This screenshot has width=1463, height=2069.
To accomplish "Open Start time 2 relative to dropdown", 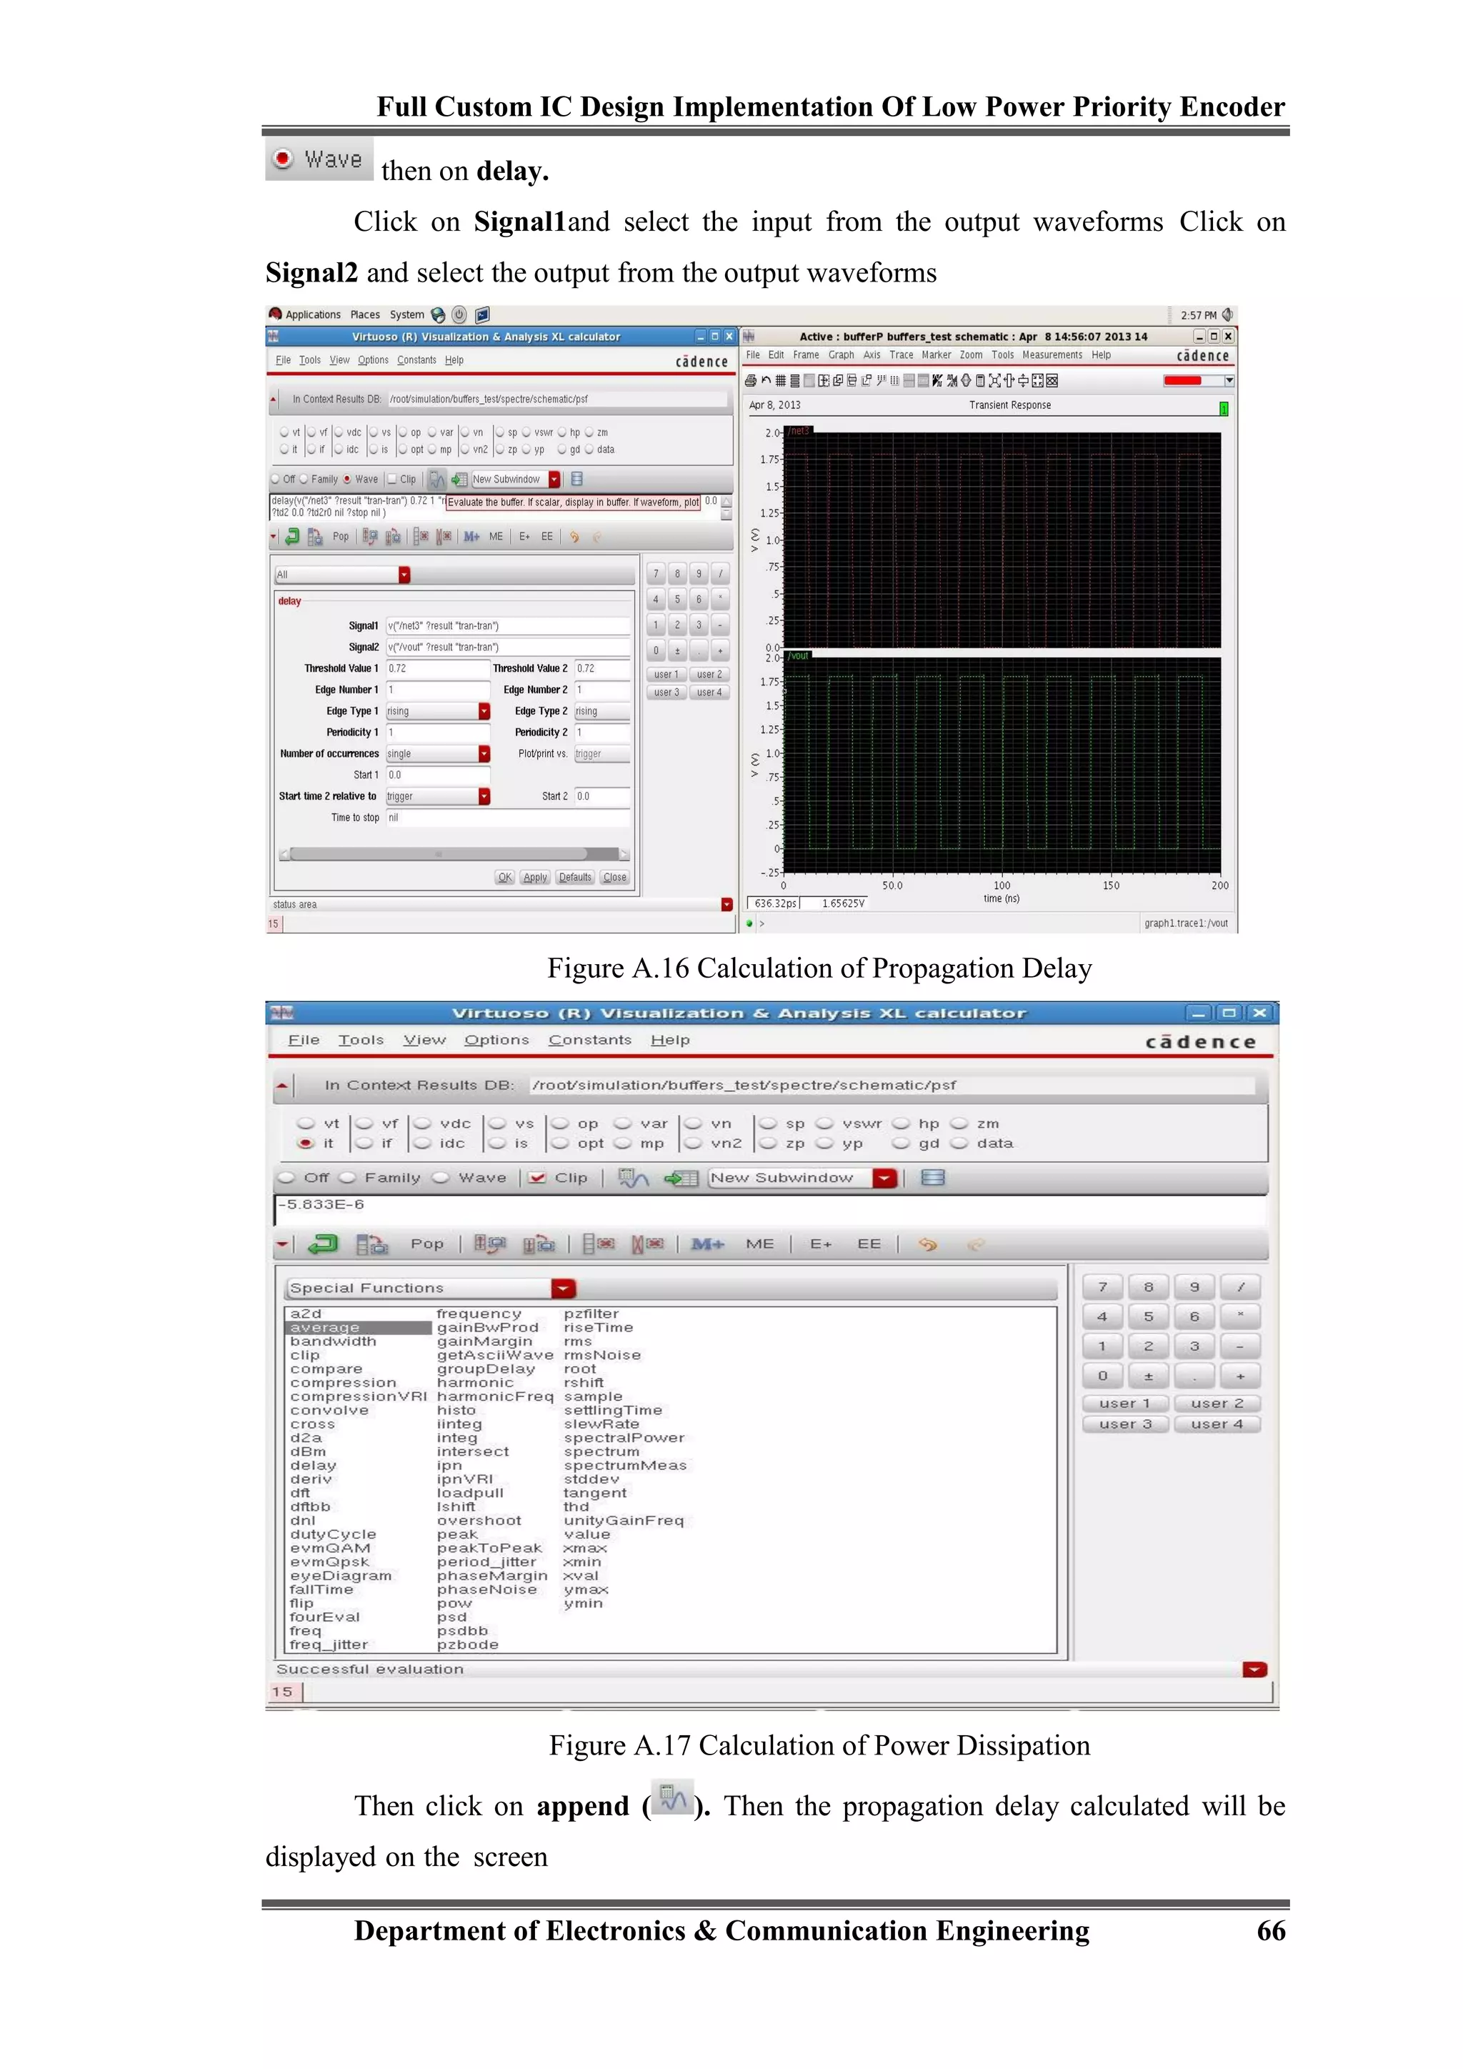I will pyautogui.click(x=484, y=797).
